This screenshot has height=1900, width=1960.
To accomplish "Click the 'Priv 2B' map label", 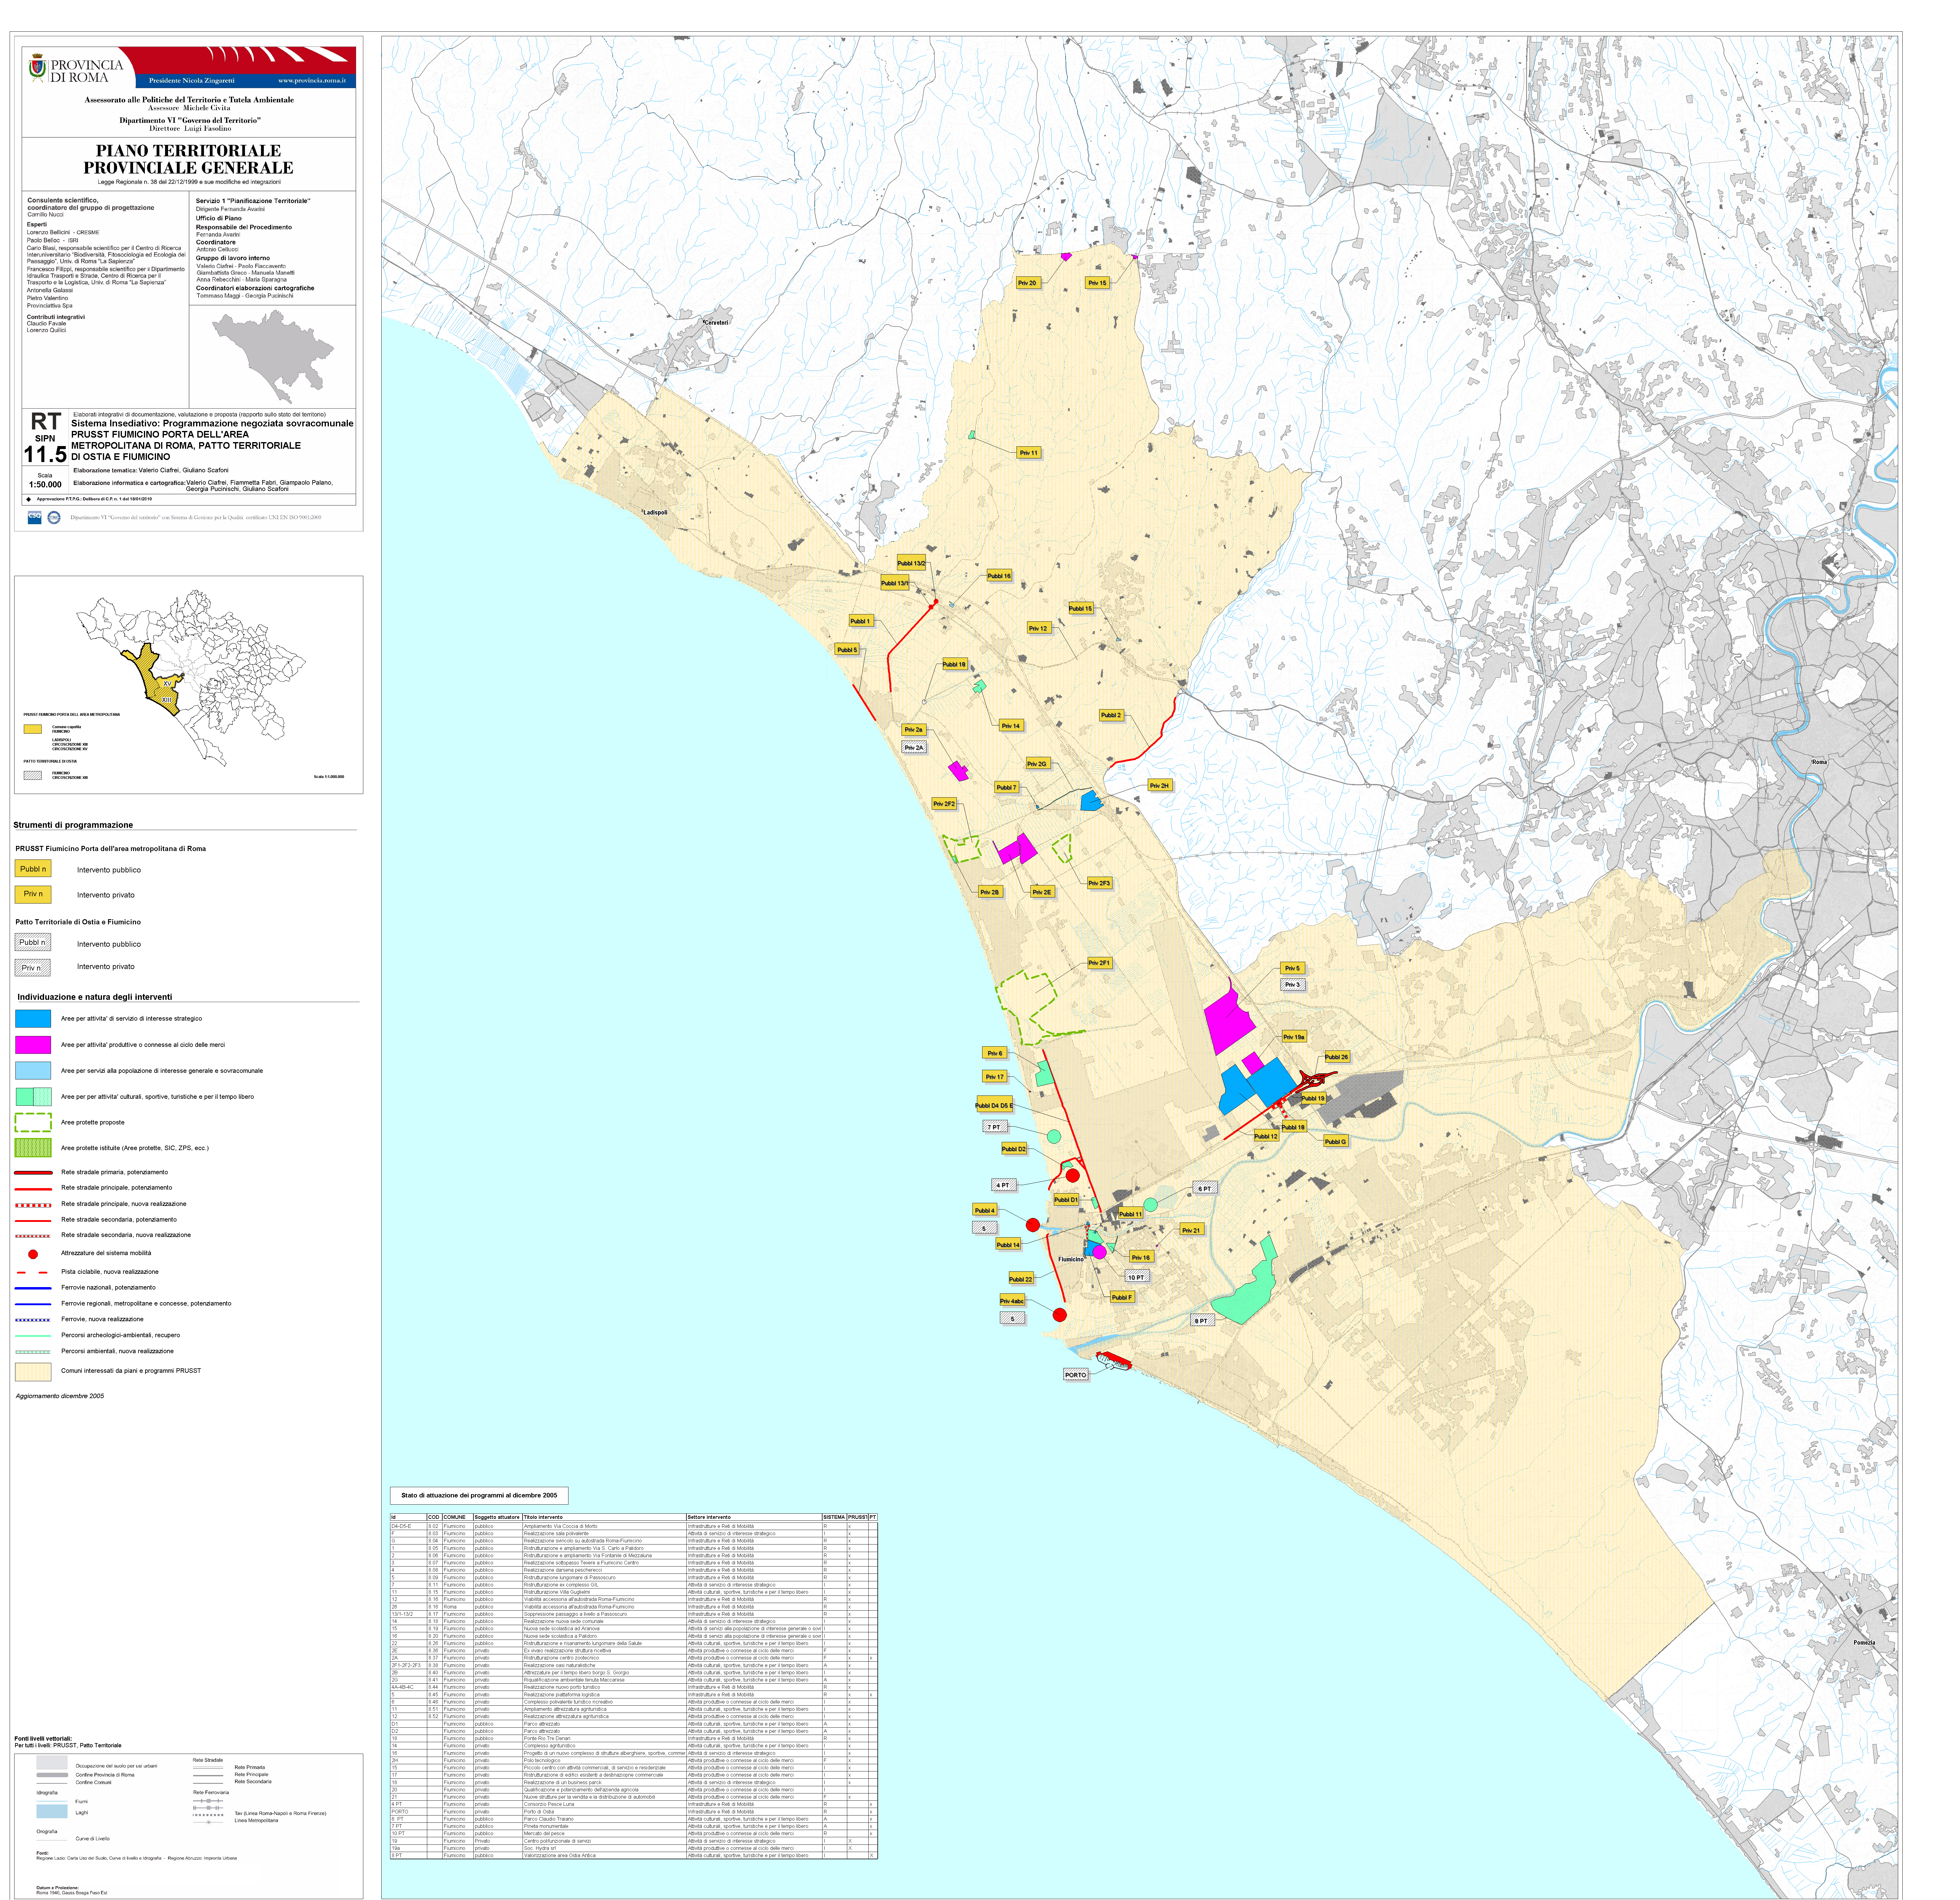I will (x=990, y=892).
